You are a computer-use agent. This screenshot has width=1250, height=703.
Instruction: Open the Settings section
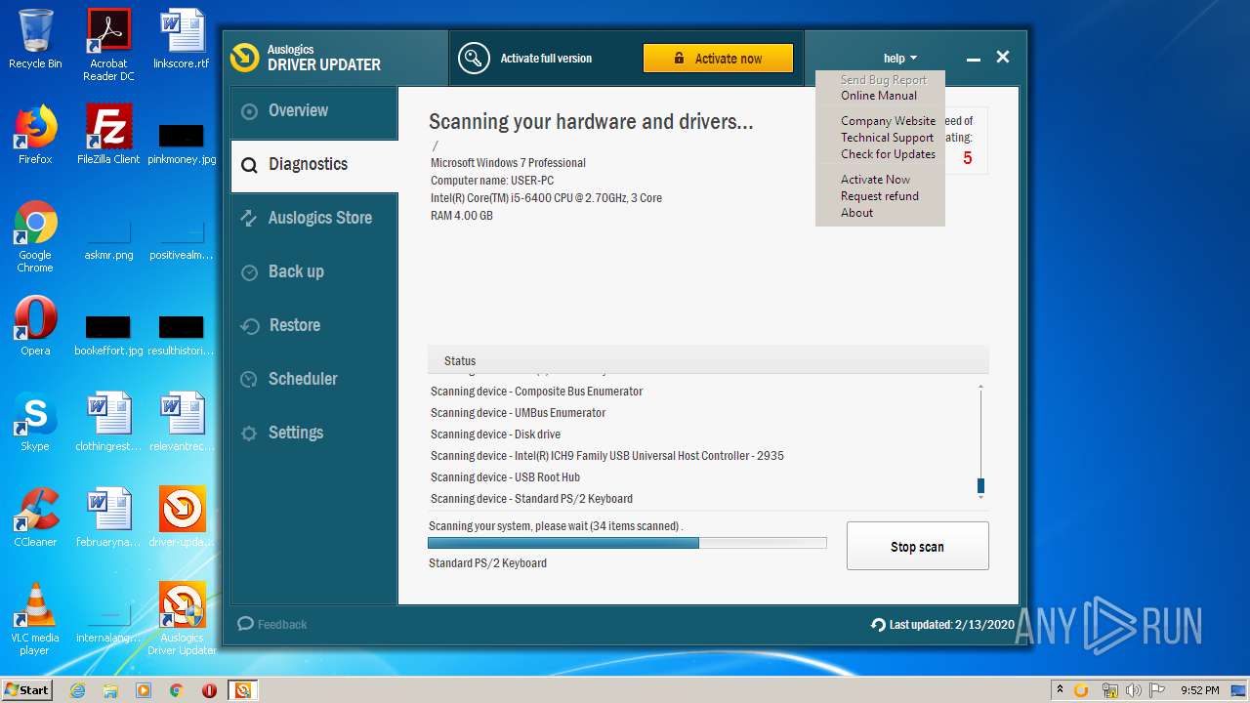(314, 434)
